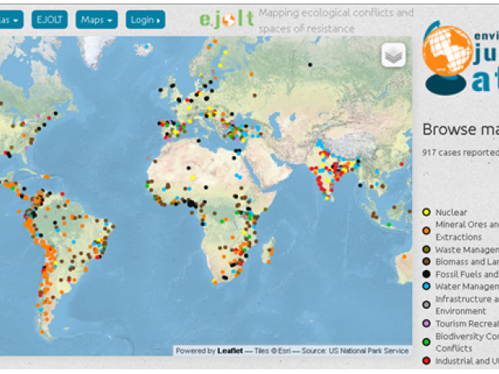Click the EJOLT logo in header
Viewport: 499px width, 374px height.
click(x=226, y=19)
